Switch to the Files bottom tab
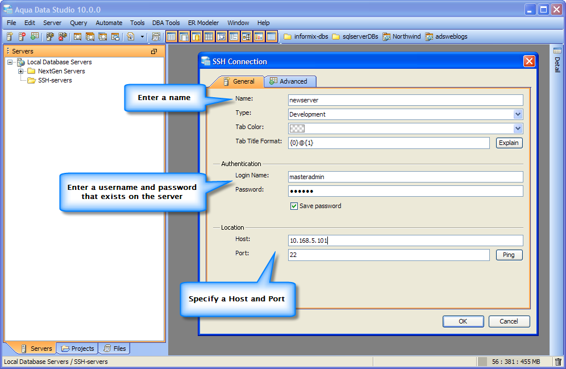 114,349
